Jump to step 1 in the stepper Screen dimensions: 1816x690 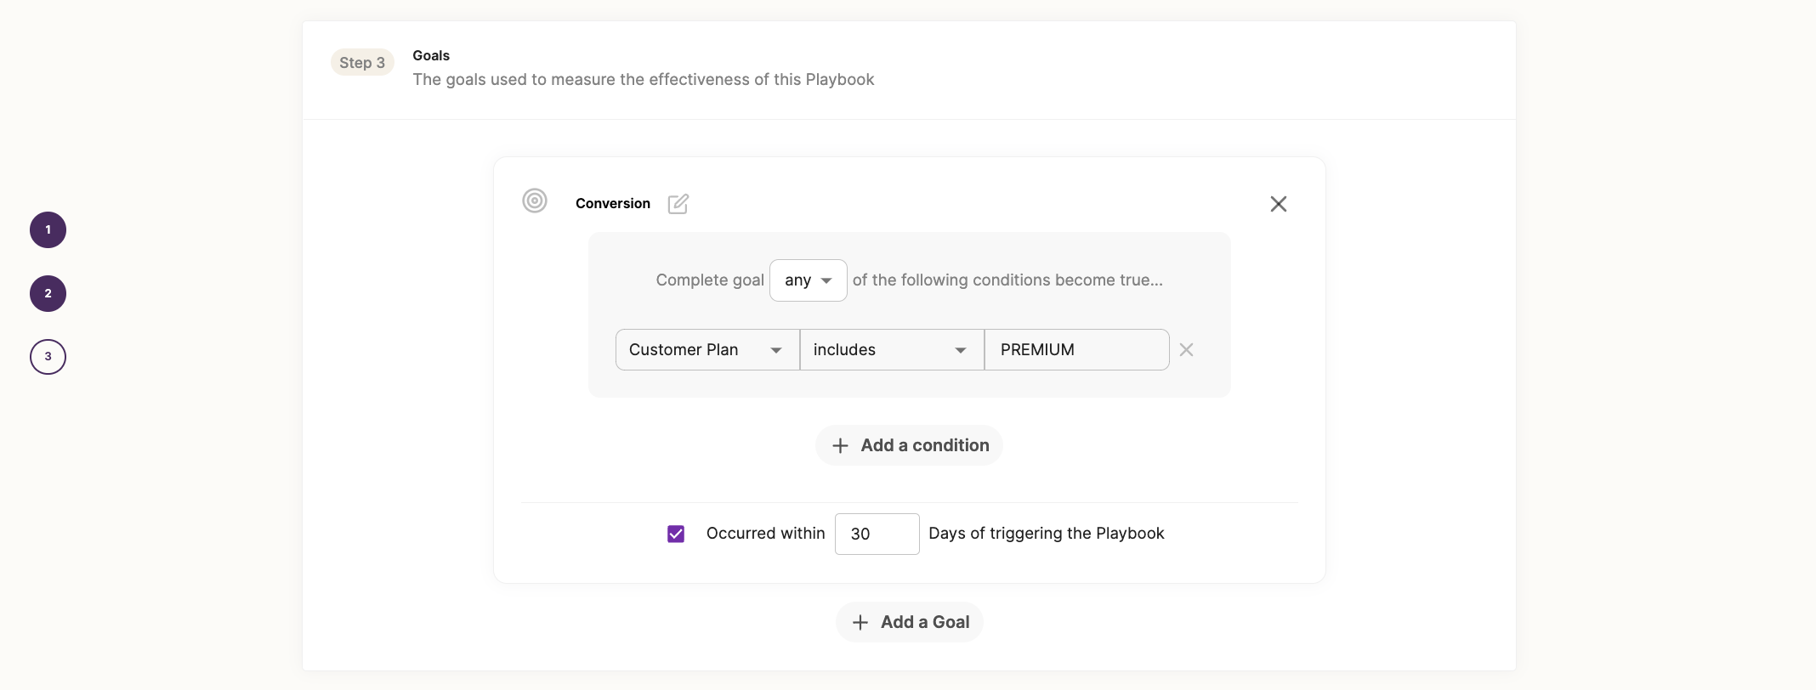point(48,230)
